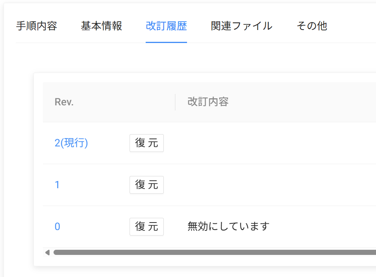Restore revision 0 with its 復元 button
This screenshot has height=277, width=376.
(x=146, y=226)
